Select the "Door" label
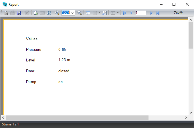The height and width of the screenshot is (128, 194). coord(30,71)
